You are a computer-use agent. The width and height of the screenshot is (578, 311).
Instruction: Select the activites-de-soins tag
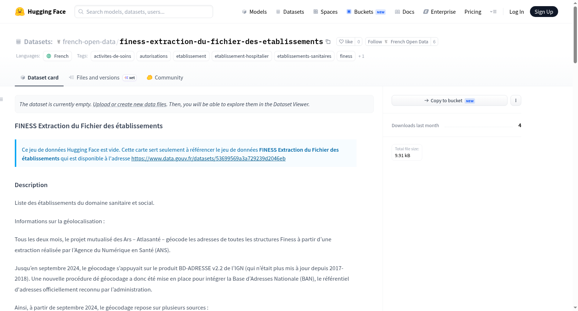[112, 56]
